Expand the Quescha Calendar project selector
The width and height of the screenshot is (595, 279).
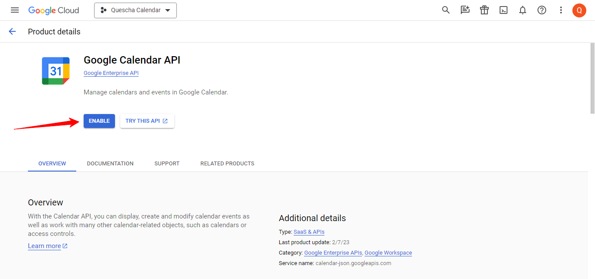point(135,10)
